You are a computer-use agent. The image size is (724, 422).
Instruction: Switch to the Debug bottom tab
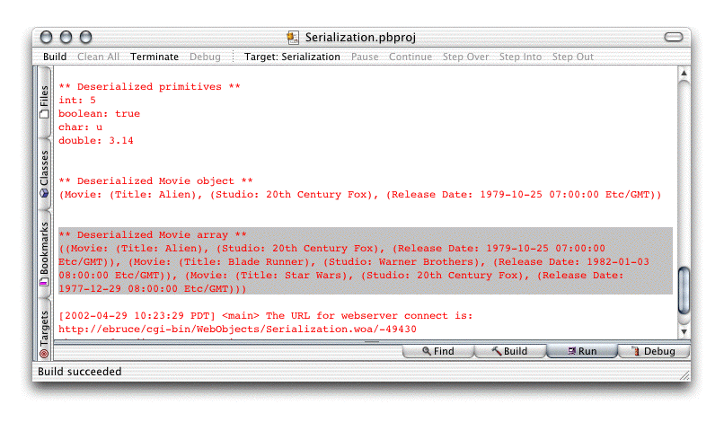point(654,351)
